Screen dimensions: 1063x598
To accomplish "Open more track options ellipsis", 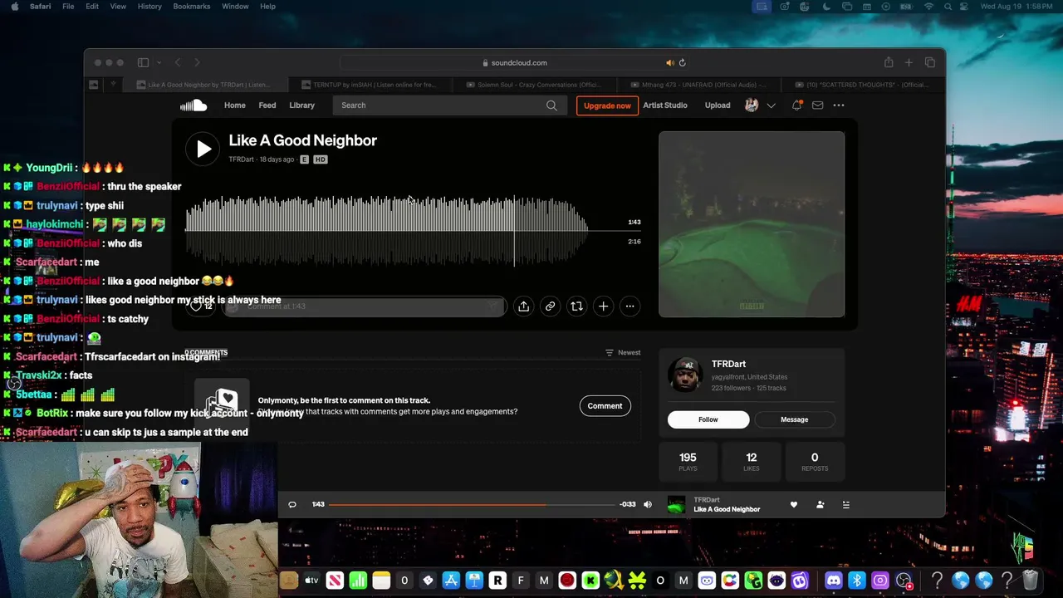I will click(629, 306).
